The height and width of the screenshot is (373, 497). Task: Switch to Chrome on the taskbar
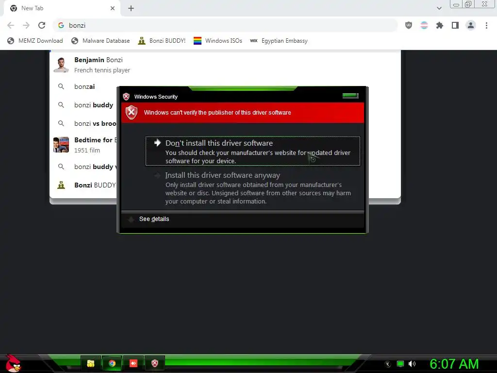112,363
